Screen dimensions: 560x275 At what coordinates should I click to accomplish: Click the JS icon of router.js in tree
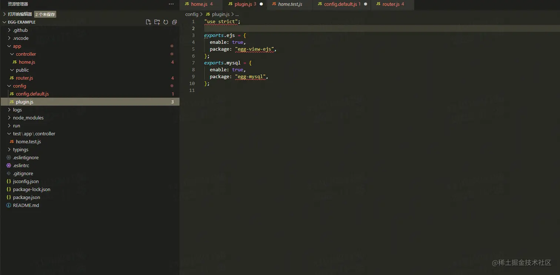coord(11,78)
